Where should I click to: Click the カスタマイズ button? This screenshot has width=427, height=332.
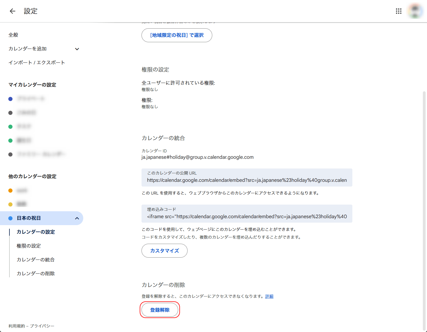click(x=164, y=251)
